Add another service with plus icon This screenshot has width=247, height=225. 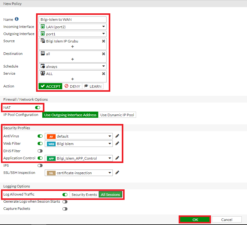[x=72, y=79]
